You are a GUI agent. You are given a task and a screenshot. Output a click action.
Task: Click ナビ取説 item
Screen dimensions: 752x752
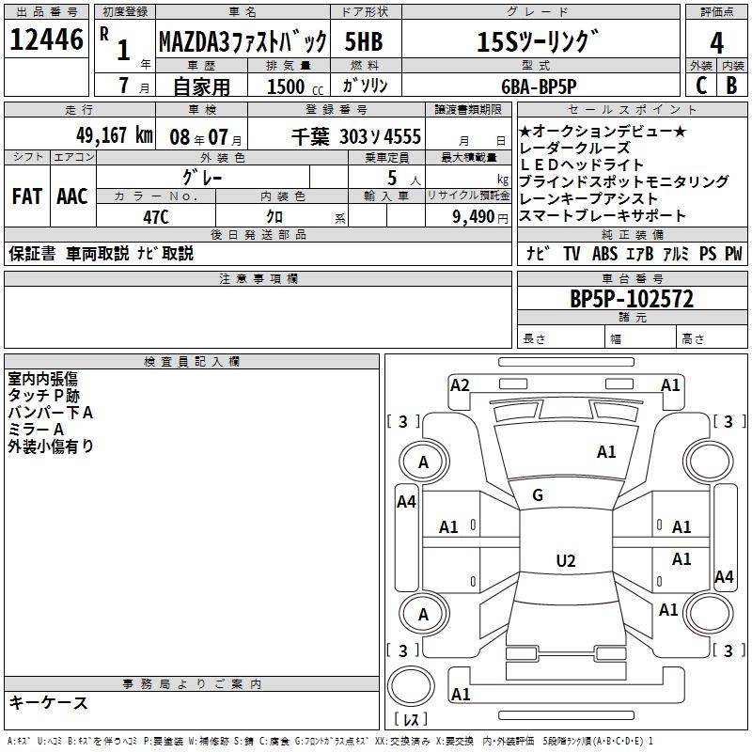165,253
